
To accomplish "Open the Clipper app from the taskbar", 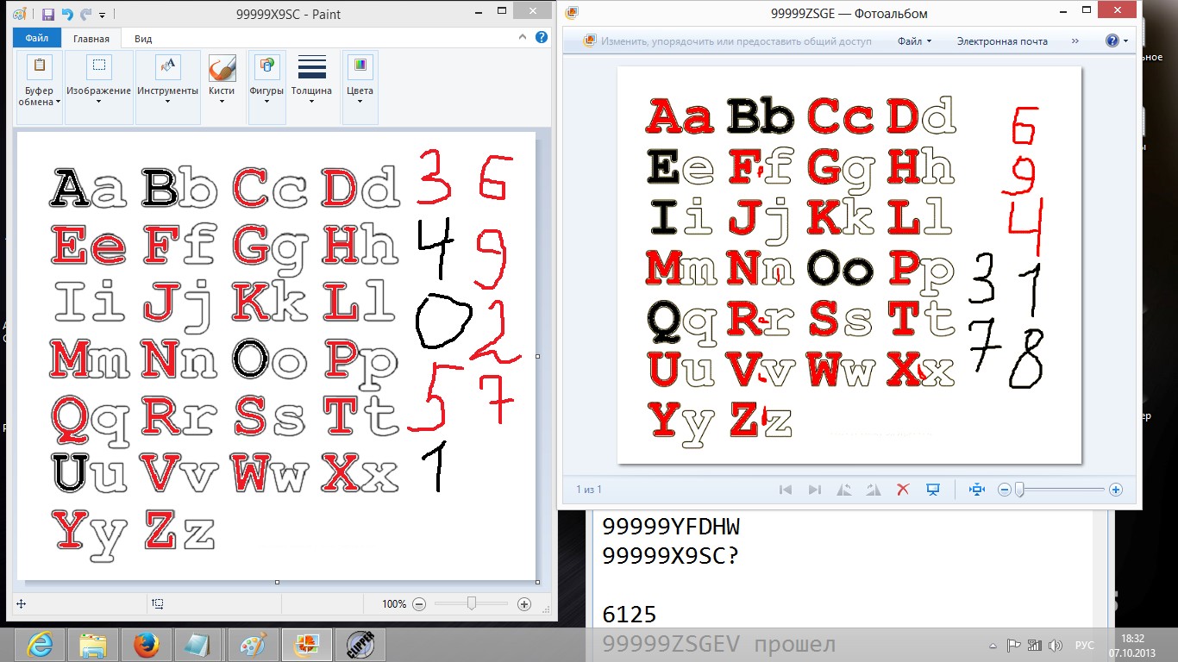I will tap(360, 645).
